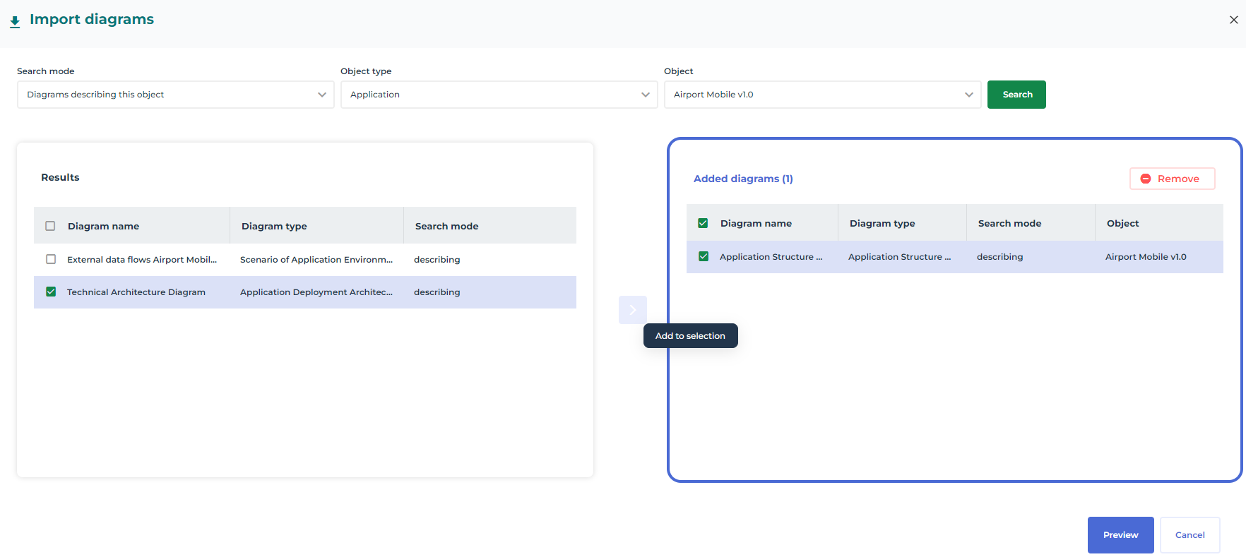Screen dimensions: 1246x557
Task: Click Search mode header in Added diagrams table
Action: 1009,223
